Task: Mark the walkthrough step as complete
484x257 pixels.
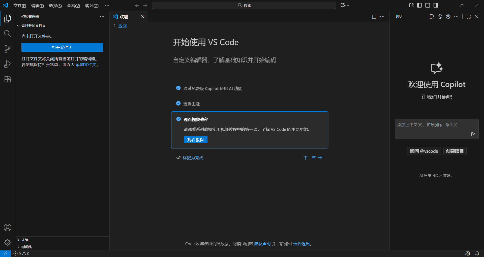Action: (193, 158)
